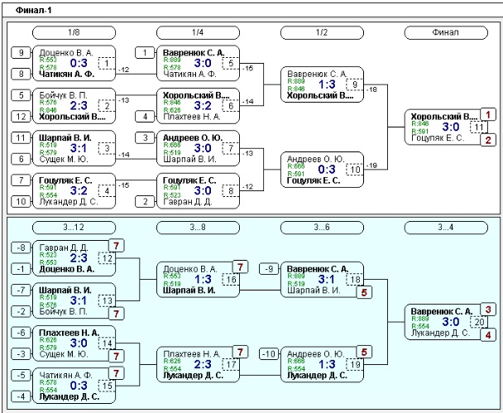The width and height of the screenshot is (503, 413).
Task: Click place badge 7 beside Чатикян in 3...12
Action: coord(116,373)
